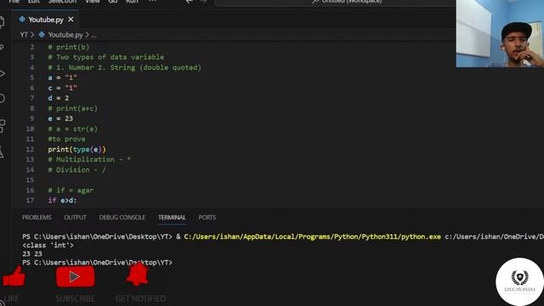Image resolution: width=544 pixels, height=306 pixels.
Task: Click the last terminal prompt line
Action: [97, 263]
